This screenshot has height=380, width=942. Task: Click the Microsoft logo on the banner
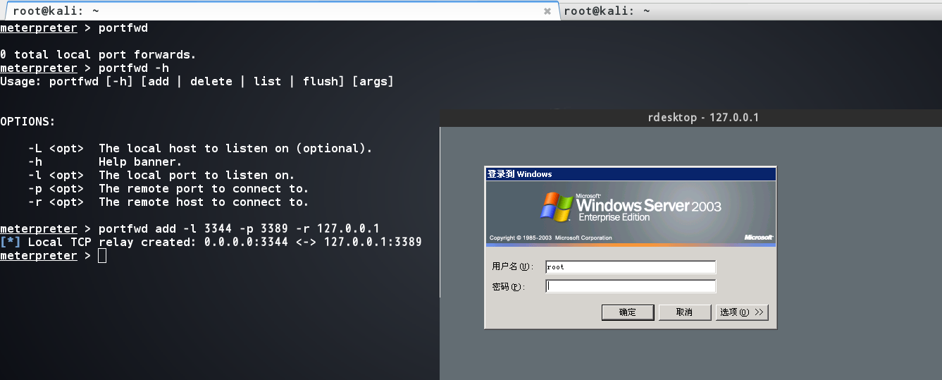coord(758,238)
